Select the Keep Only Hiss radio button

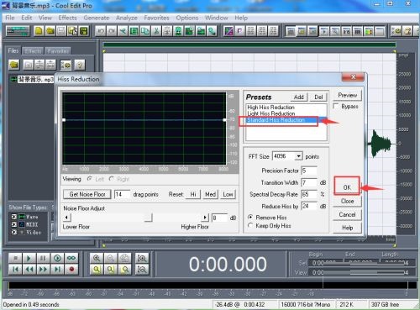[250, 225]
